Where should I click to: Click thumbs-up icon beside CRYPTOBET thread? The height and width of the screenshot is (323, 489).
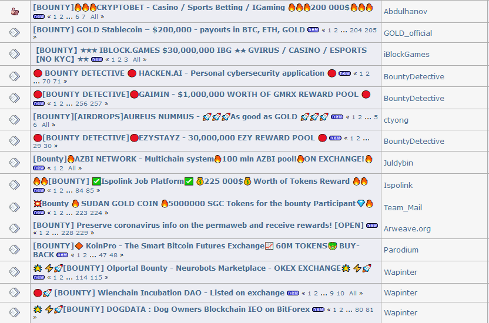pyautogui.click(x=15, y=12)
